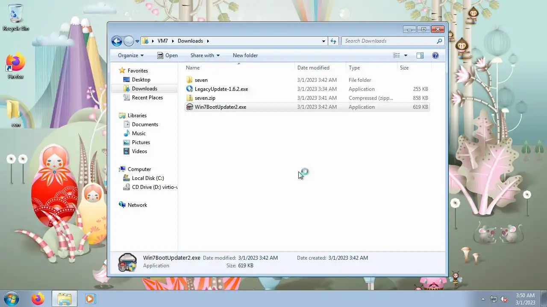Click the Forward navigation arrow button

tap(129, 41)
